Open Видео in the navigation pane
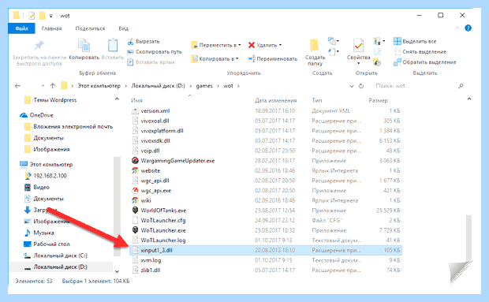 point(41,188)
